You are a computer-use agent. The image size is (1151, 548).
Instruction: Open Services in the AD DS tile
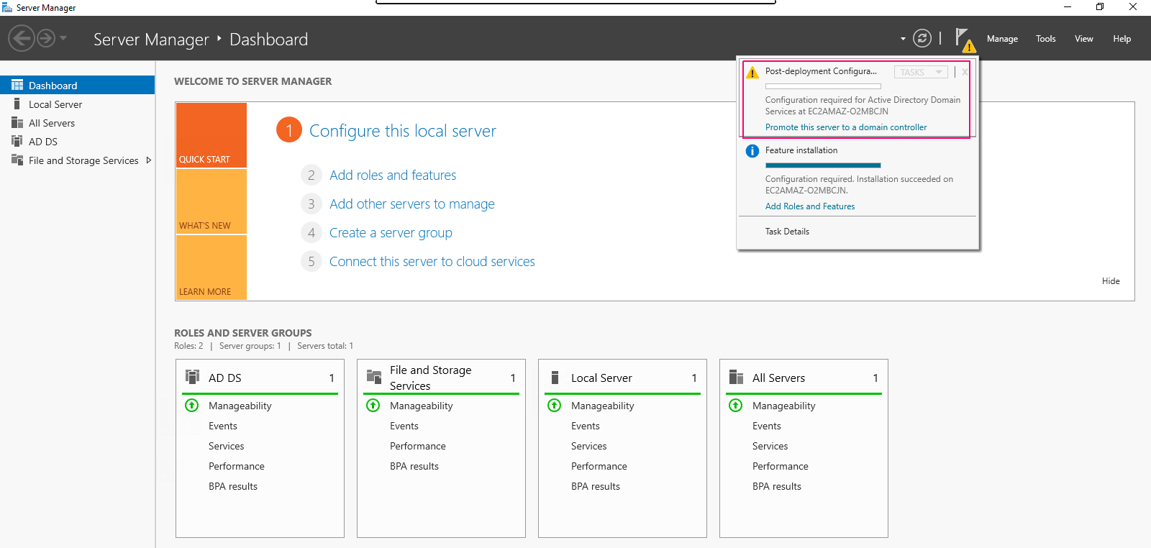point(227,446)
